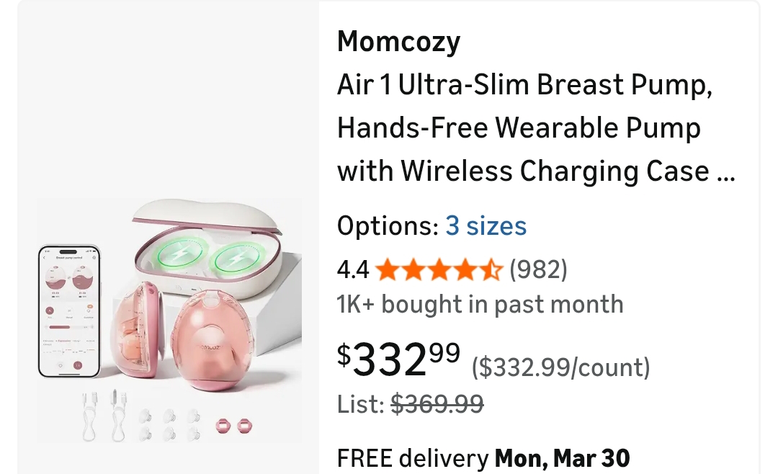
Task: Click "1K+ bought in past month" text
Action: 480,304
